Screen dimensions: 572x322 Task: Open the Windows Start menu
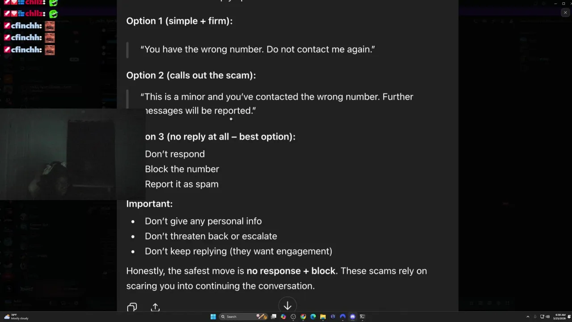point(213,317)
